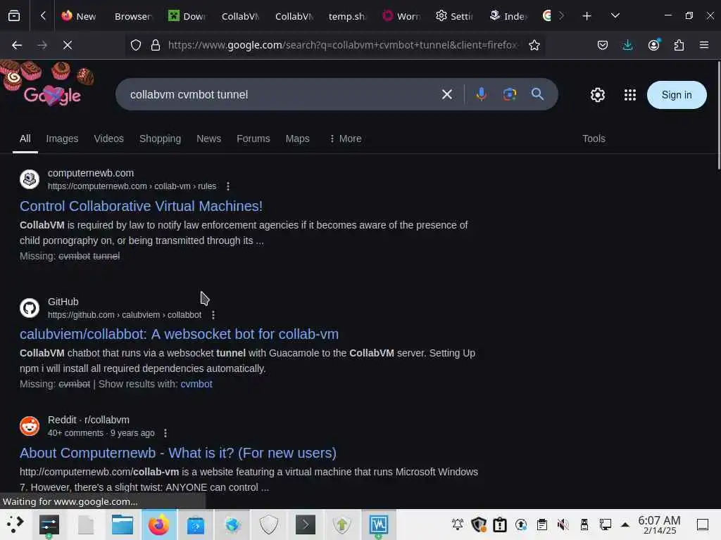This screenshot has height=540, width=721.
Task: Open About Computernewb Reddit result
Action: point(178,454)
